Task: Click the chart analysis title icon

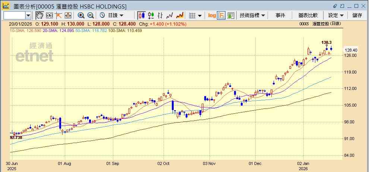Action: pos(6,6)
